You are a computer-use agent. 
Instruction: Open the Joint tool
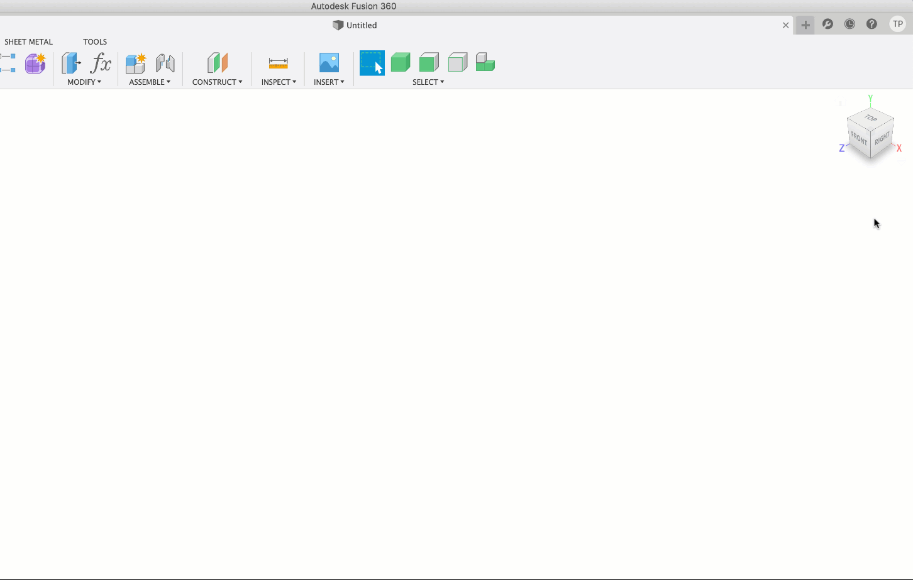[x=164, y=63]
